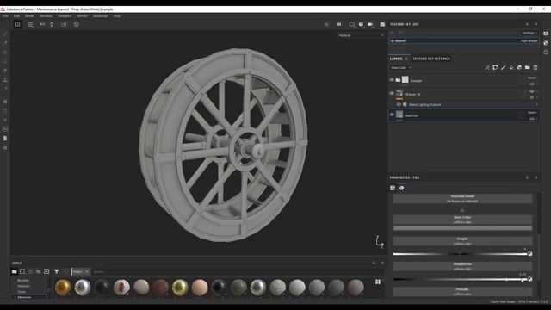Add a smart material layer
The height and width of the screenshot is (310, 551).
click(x=519, y=67)
